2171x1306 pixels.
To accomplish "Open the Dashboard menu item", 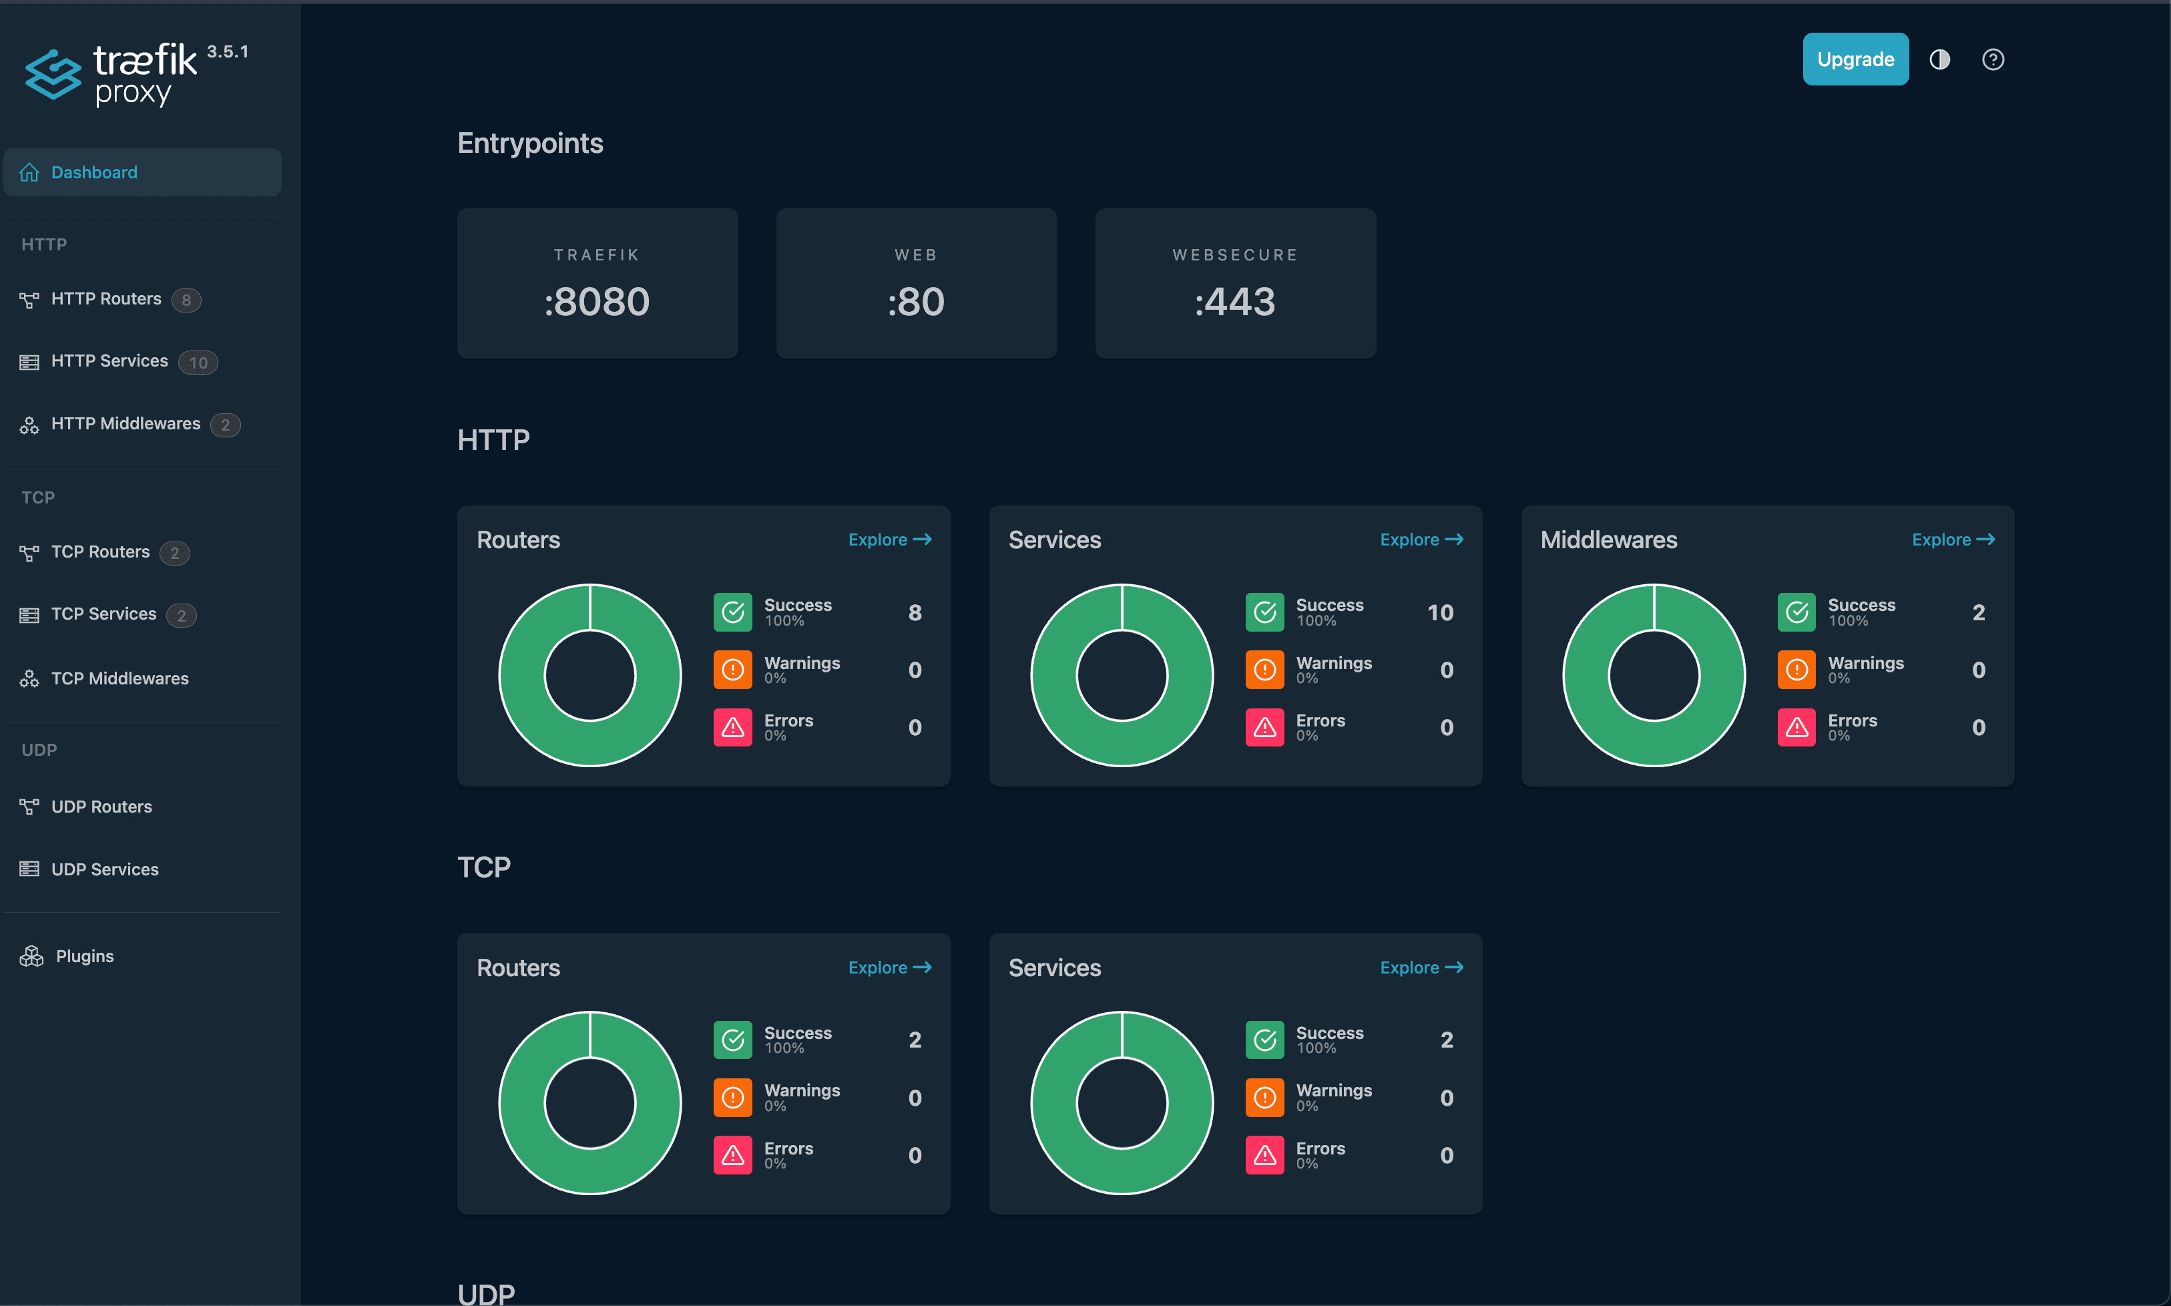I will click(x=142, y=172).
